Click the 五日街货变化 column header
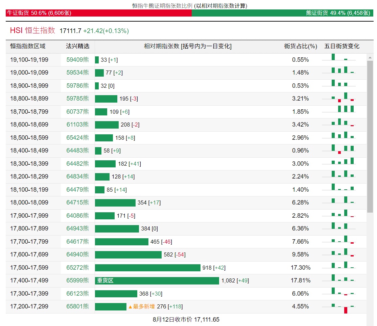 pos(342,46)
